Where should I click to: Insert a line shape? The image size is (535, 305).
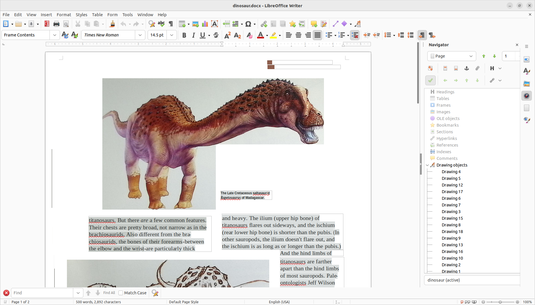pyautogui.click(x=336, y=24)
